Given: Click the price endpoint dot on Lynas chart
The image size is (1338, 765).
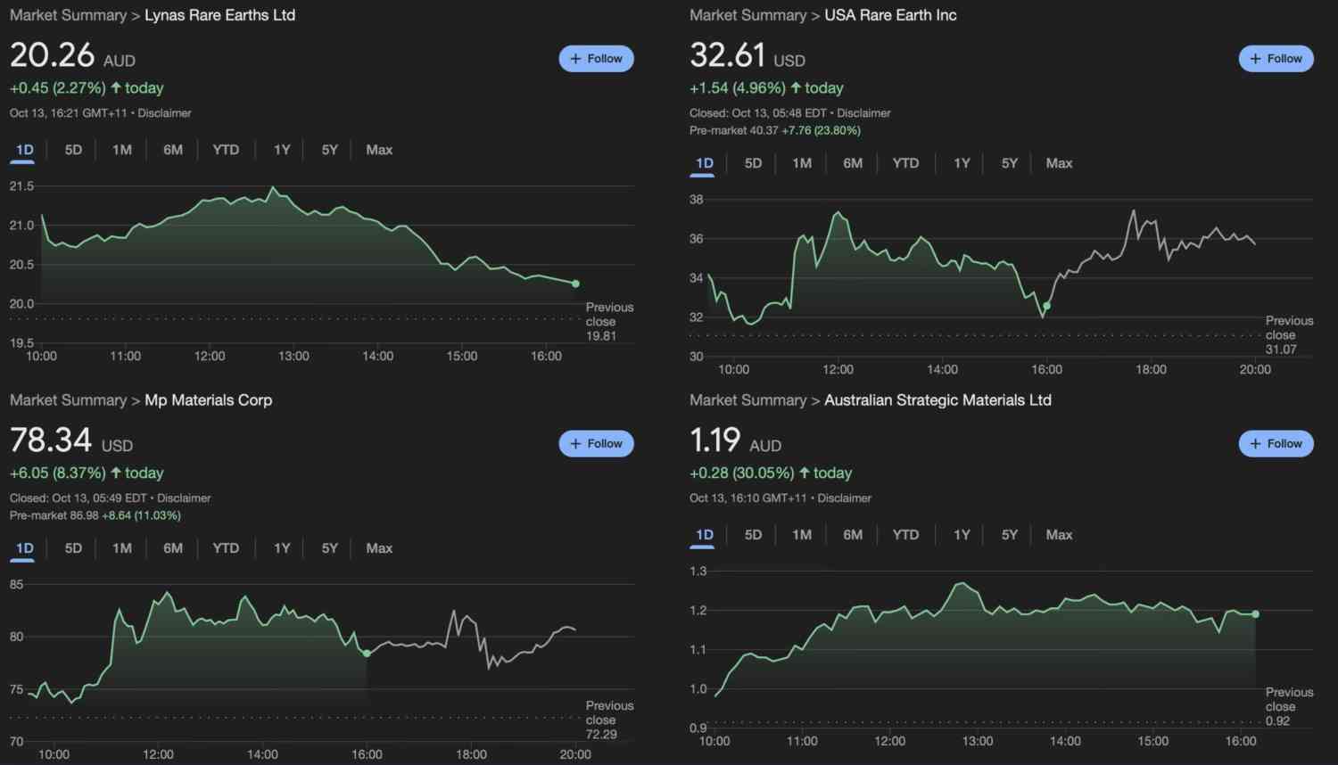Looking at the screenshot, I should [x=575, y=284].
